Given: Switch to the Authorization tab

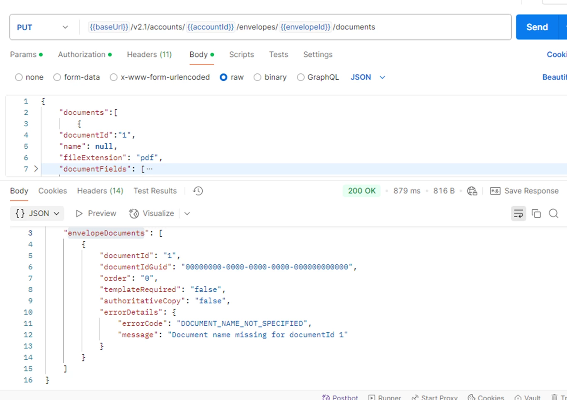Looking at the screenshot, I should (x=85, y=54).
